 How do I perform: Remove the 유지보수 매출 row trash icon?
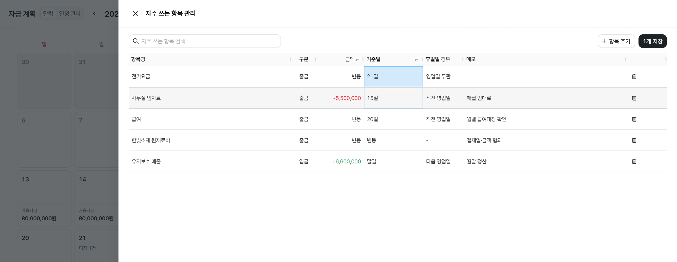[x=634, y=161]
